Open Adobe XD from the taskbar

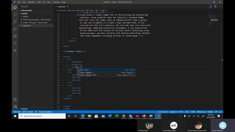[137, 116]
